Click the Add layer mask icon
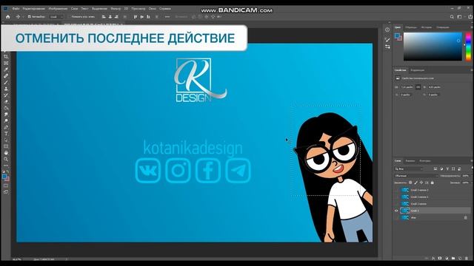The height and width of the screenshot is (266, 474). [x=440, y=259]
